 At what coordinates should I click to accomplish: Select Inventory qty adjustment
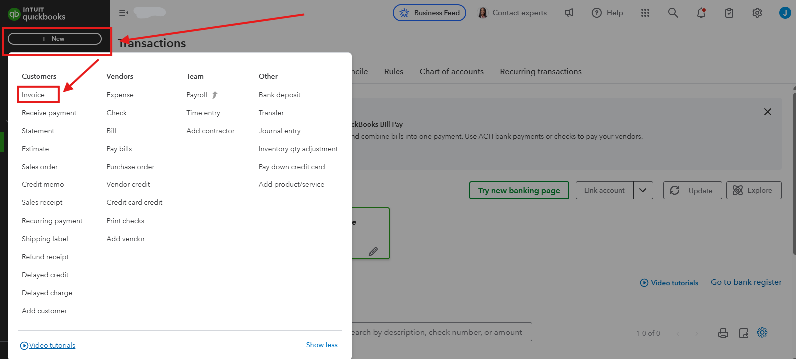[298, 149]
